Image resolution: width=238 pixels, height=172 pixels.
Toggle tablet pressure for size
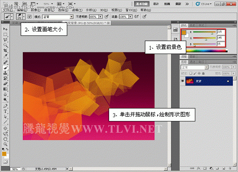point(144,16)
